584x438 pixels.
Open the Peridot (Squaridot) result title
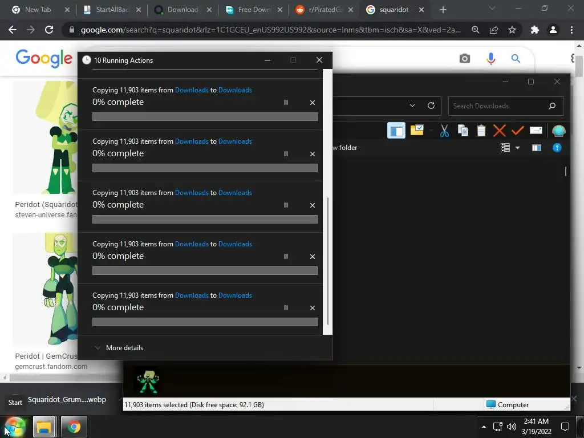[46, 205]
